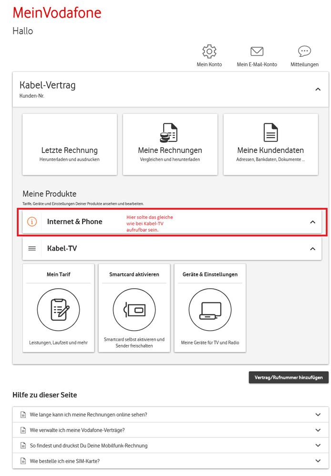
Task: Collapse the Kabel-TV section chevron
Action: 313,249
